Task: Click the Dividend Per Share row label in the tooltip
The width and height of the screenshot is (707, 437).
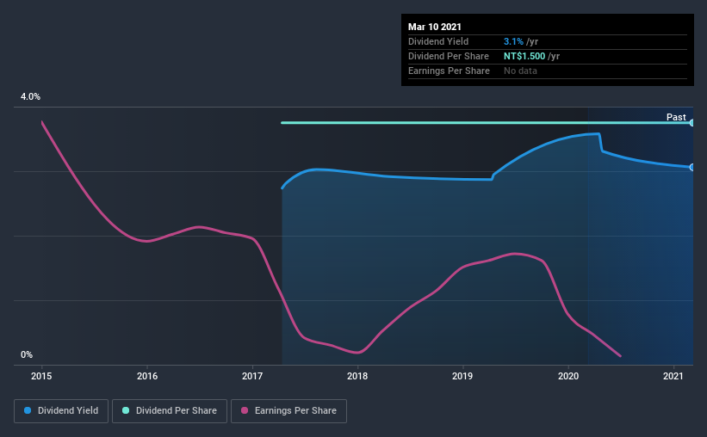Action: (448, 56)
